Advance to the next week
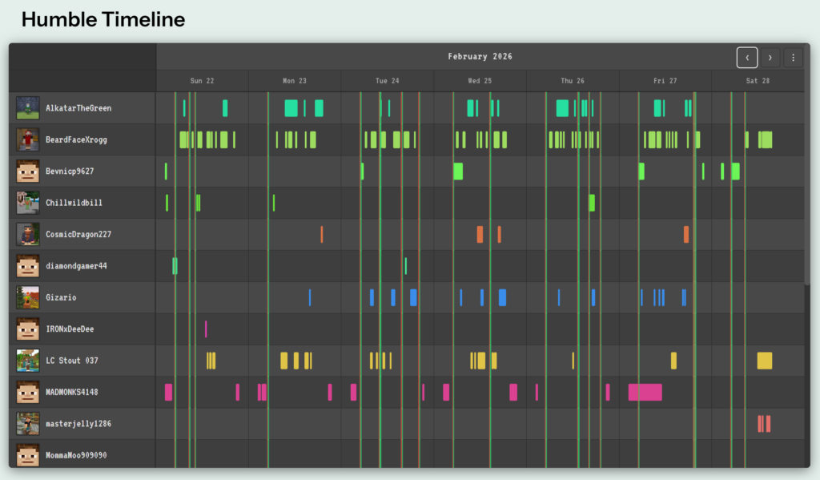 [x=770, y=57]
